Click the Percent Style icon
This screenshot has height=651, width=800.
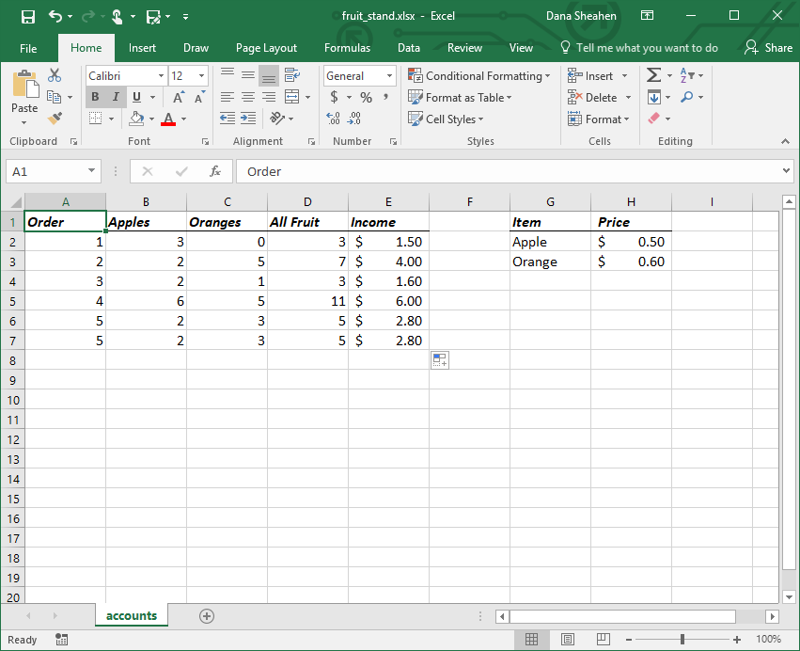click(366, 97)
